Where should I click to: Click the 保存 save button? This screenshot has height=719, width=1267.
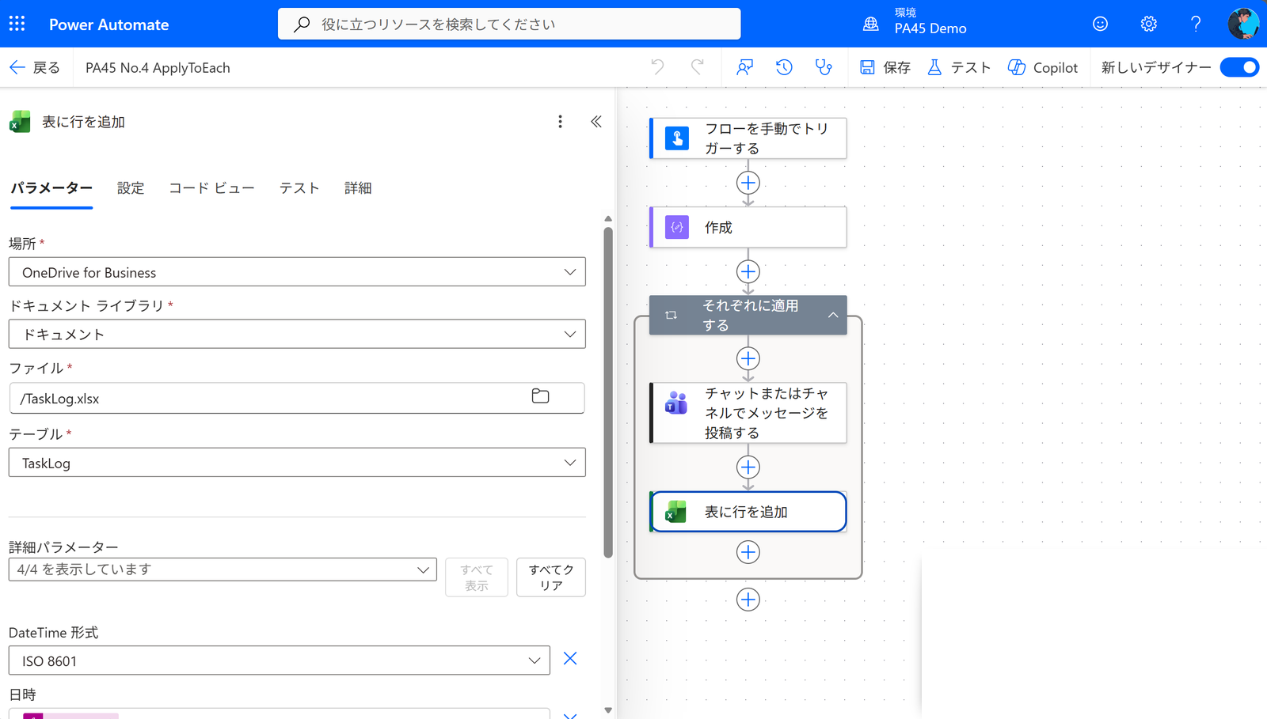click(x=885, y=67)
